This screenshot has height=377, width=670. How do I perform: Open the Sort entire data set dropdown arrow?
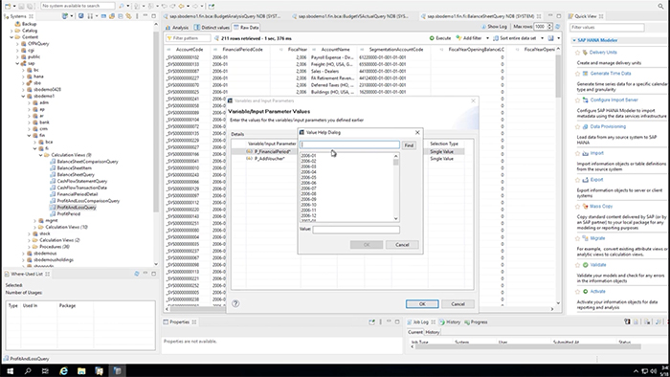click(x=543, y=38)
